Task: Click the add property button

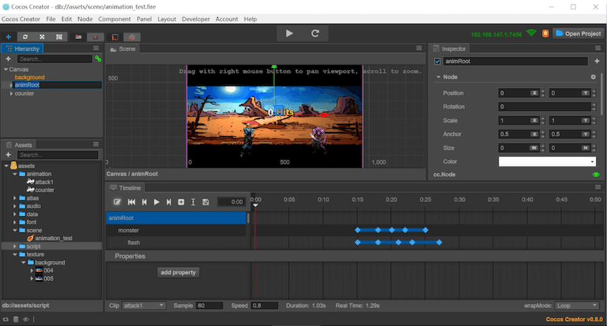Action: click(x=179, y=272)
